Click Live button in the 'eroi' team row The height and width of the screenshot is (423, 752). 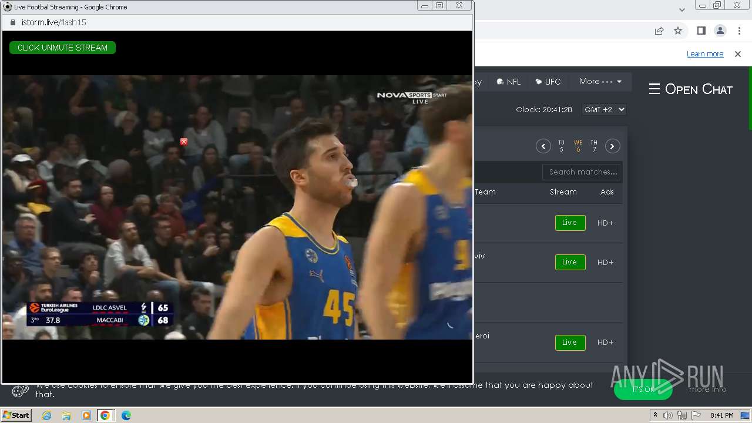(x=570, y=343)
